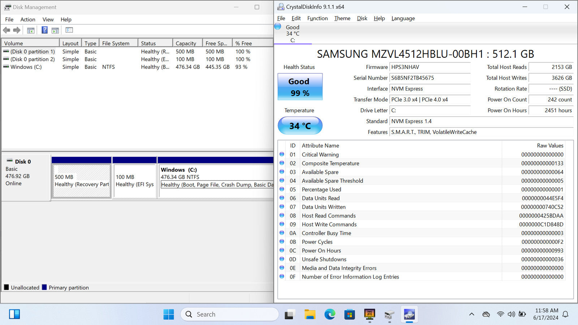
Task: Open the Theme menu in CrystalDiskInfo
Action: pos(342,18)
